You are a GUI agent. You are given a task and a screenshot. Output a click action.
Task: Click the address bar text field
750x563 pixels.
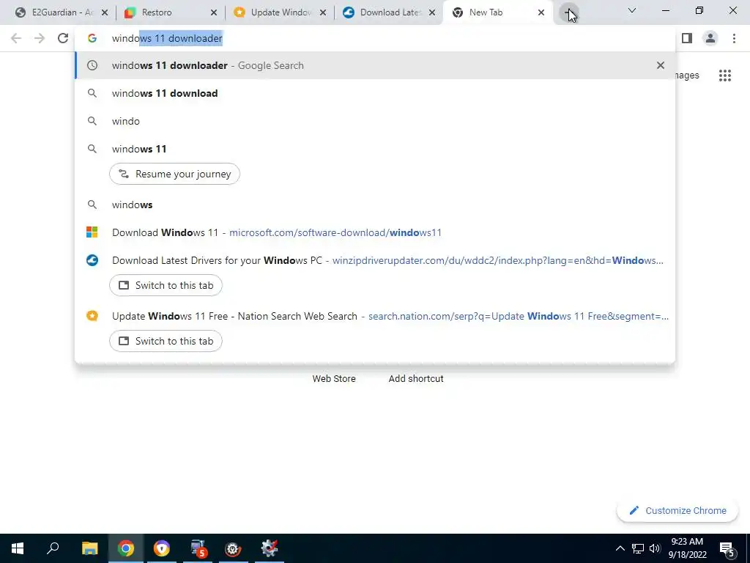tap(374, 38)
